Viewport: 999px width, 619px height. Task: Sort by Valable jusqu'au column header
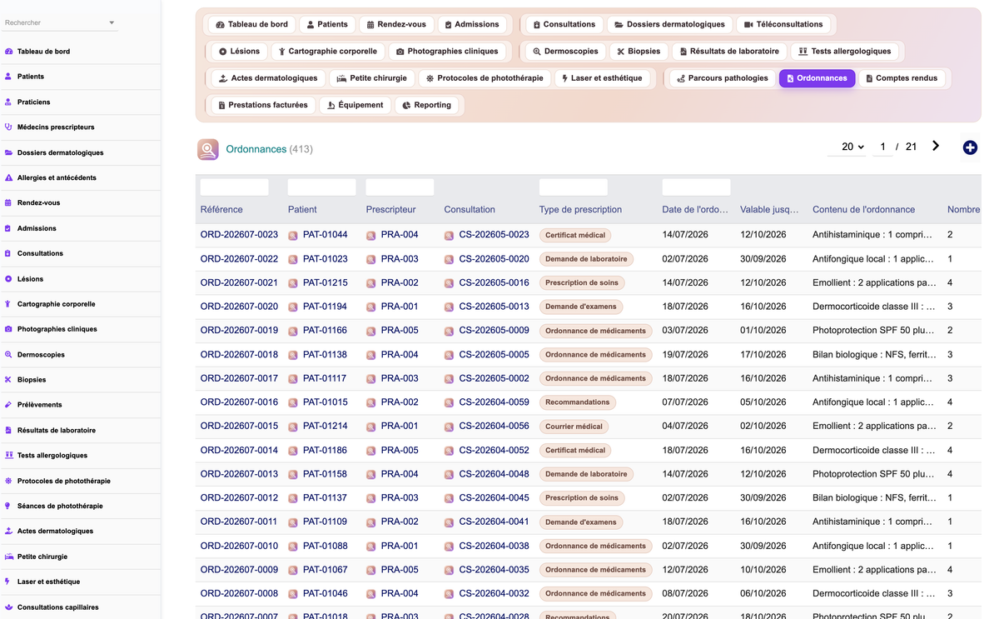coord(769,210)
